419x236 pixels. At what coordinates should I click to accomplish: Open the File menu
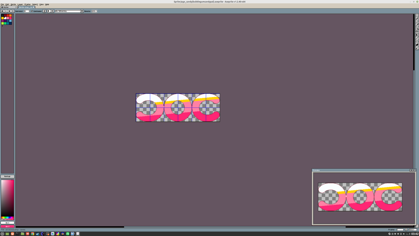[x=2, y=5]
